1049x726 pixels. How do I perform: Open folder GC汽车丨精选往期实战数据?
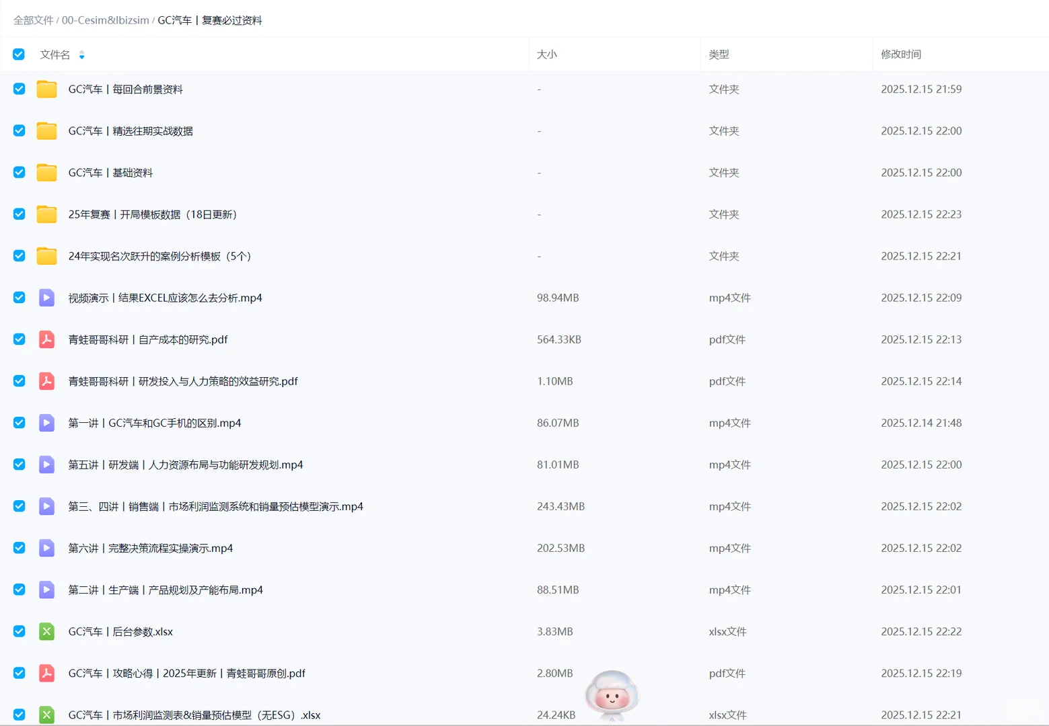(x=131, y=131)
